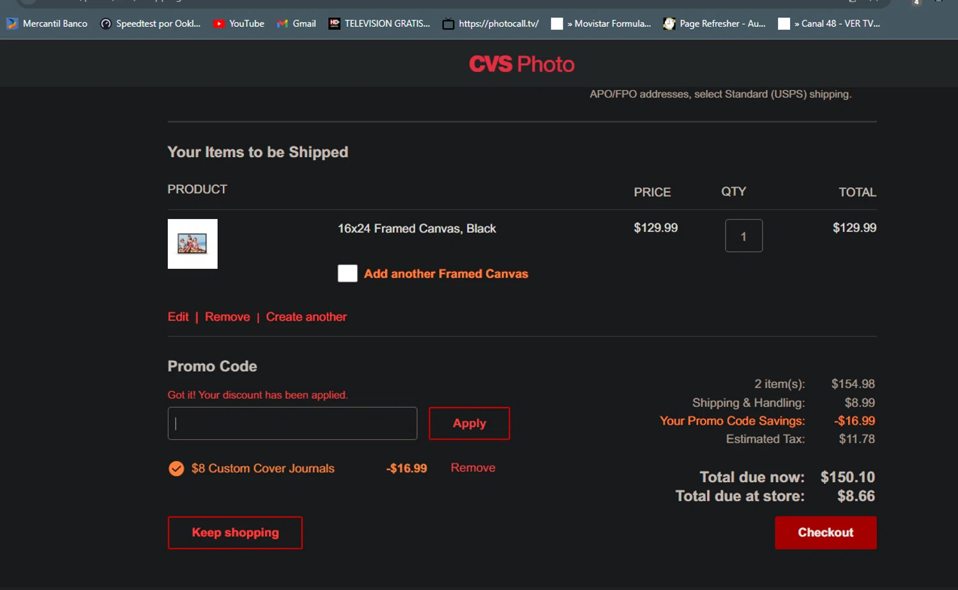The image size is (958, 590).
Task: Click Create another link
Action: click(307, 317)
